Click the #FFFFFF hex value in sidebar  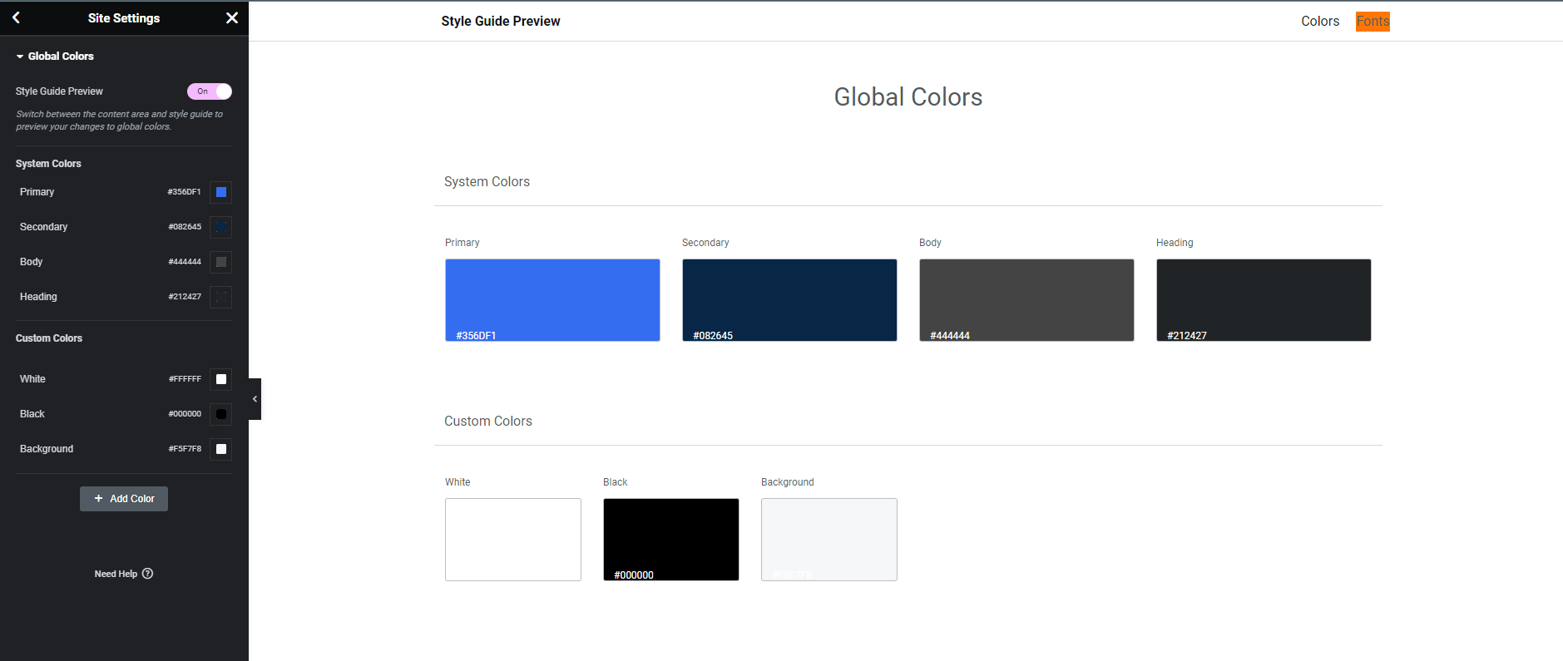(x=185, y=379)
